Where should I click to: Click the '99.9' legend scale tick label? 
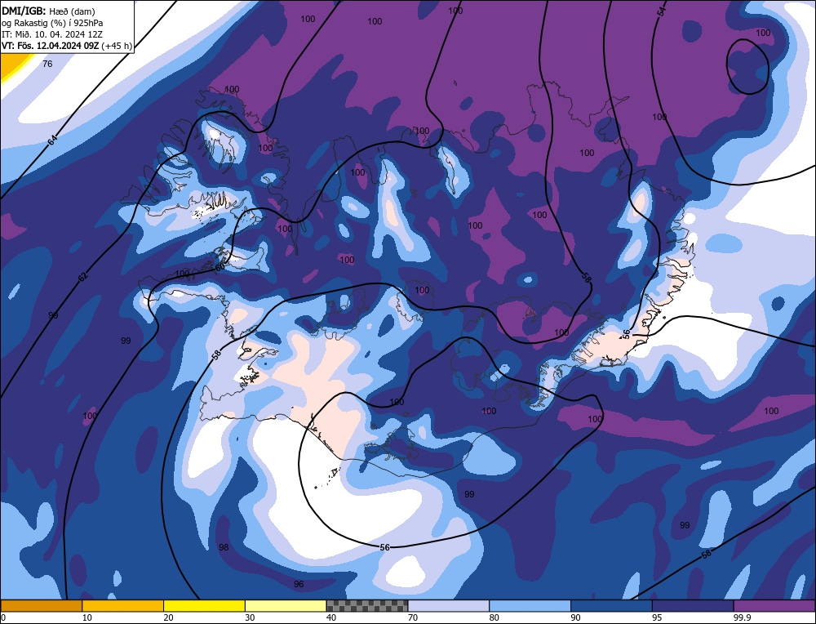(743, 618)
